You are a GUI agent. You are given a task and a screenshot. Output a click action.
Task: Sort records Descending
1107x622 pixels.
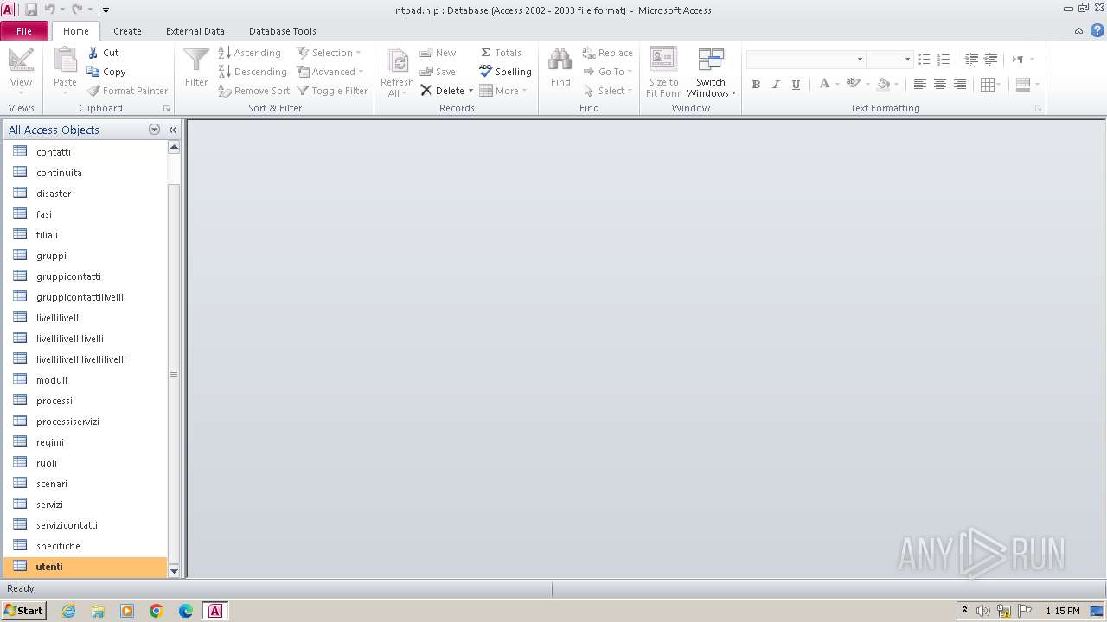252,72
